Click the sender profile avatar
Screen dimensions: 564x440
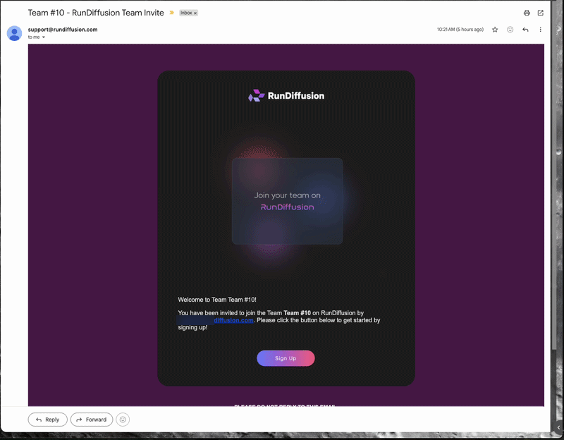[x=14, y=33]
